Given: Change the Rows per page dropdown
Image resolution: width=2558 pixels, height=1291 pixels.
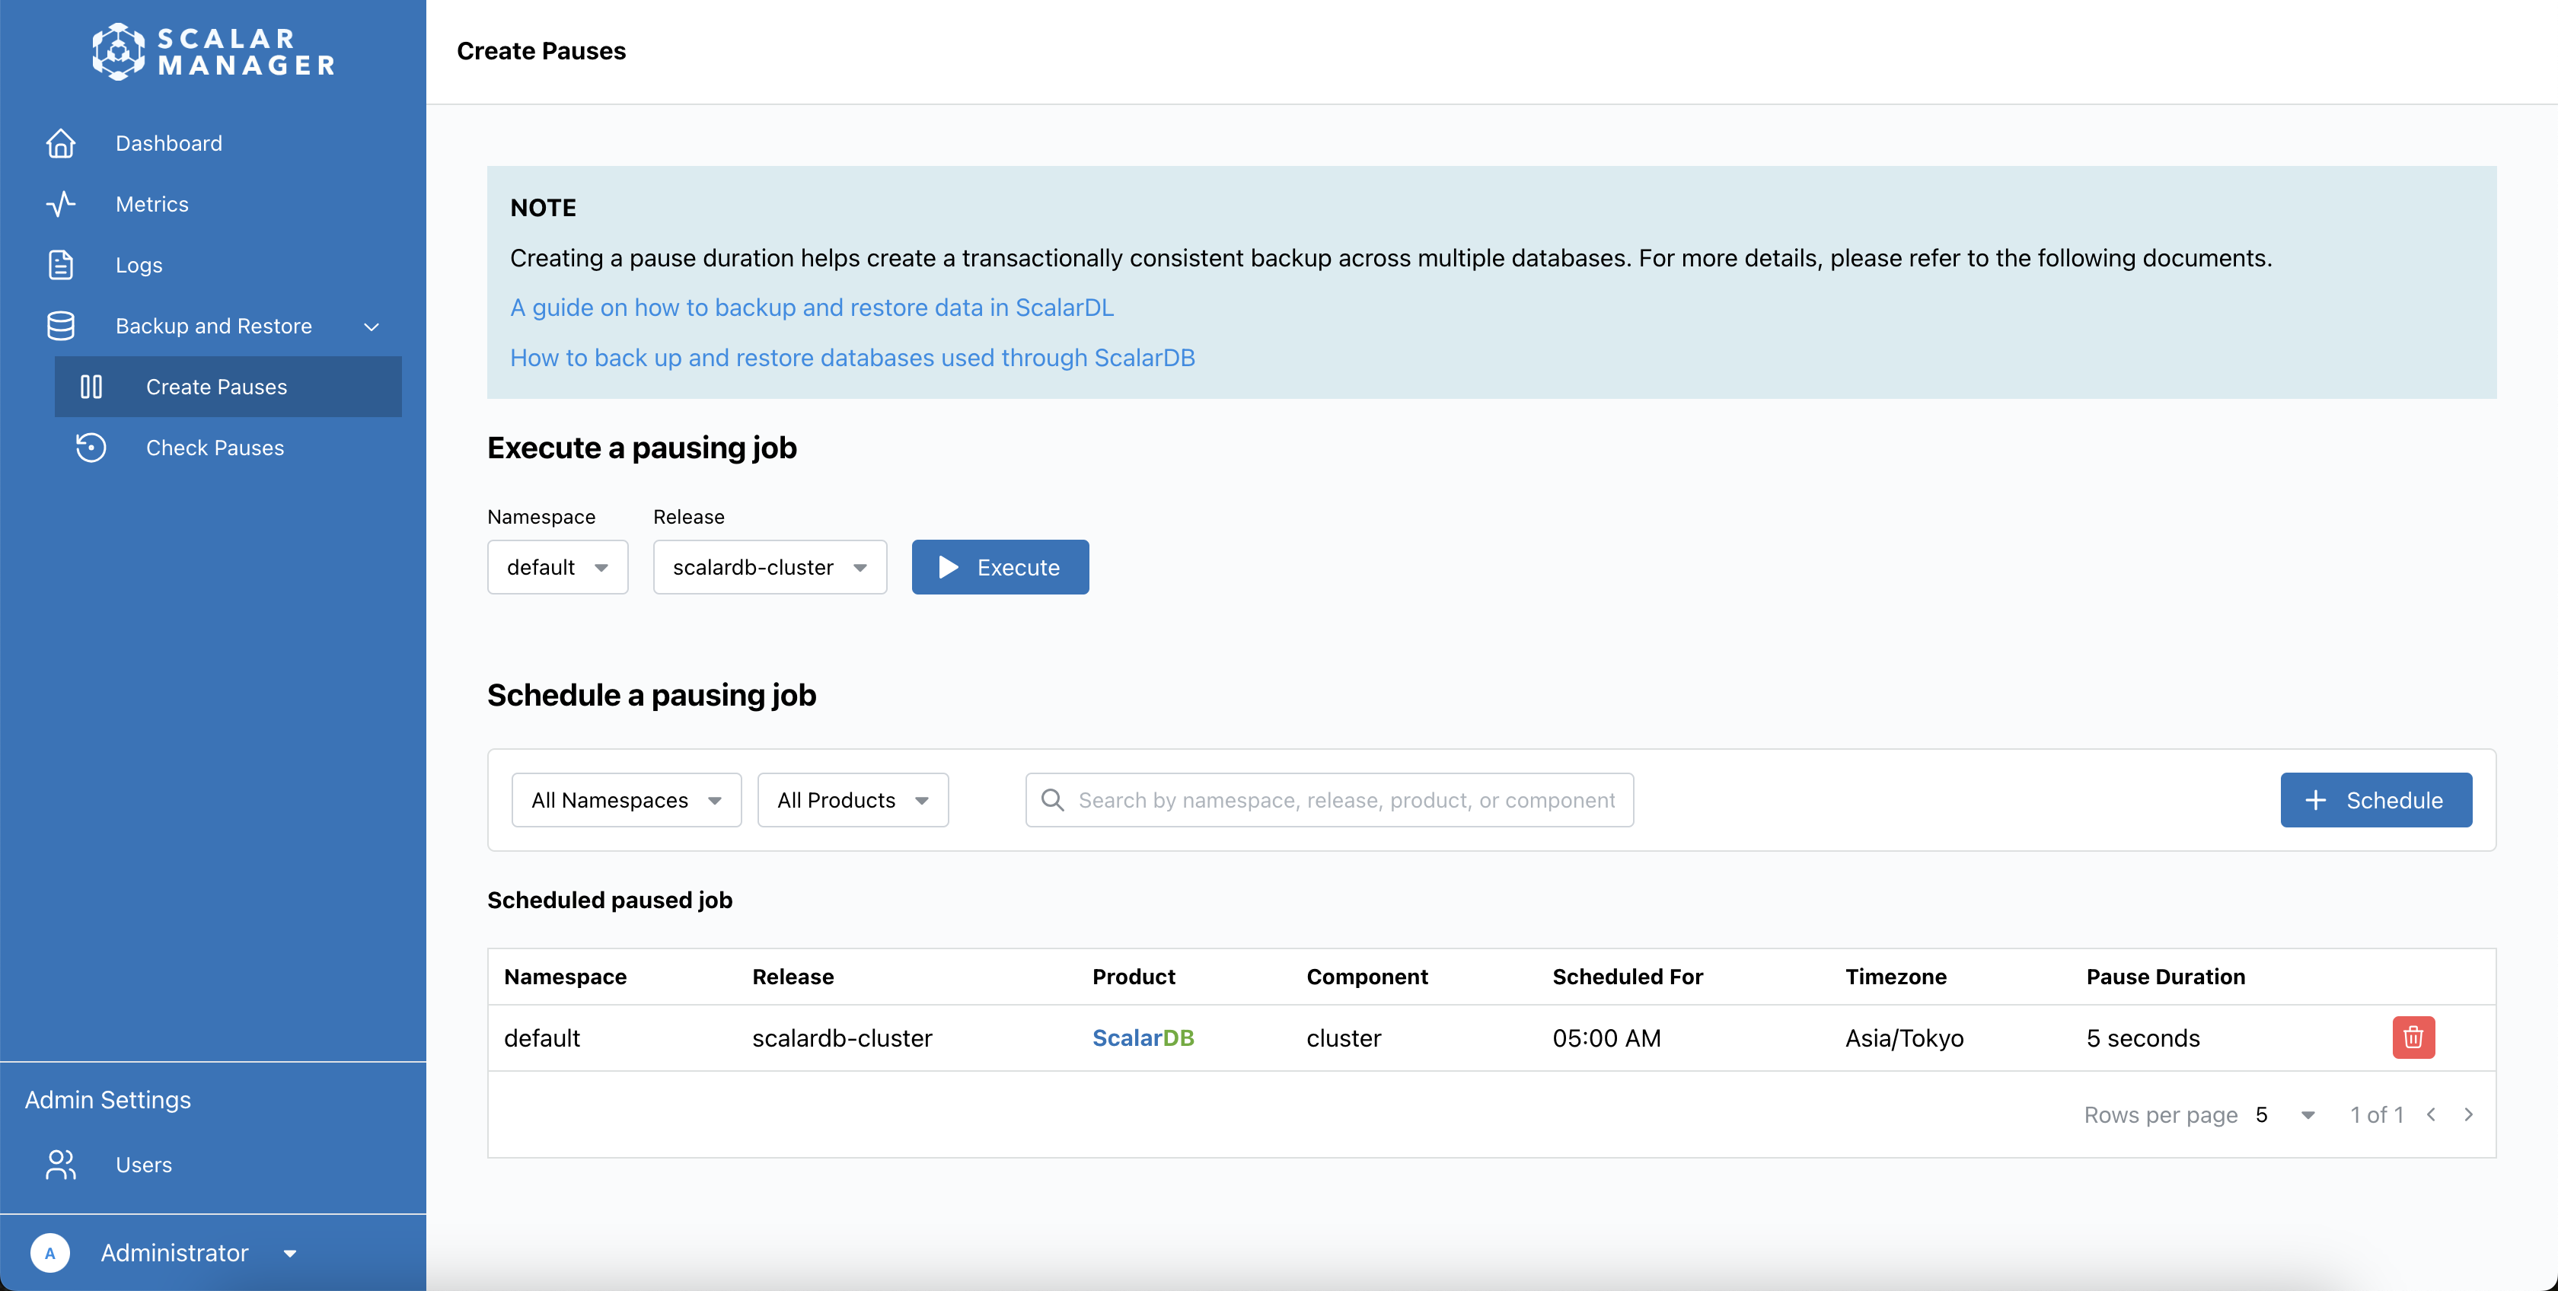Looking at the screenshot, I should click(2285, 1115).
